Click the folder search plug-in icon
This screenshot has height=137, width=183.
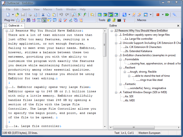tap(23, 20)
